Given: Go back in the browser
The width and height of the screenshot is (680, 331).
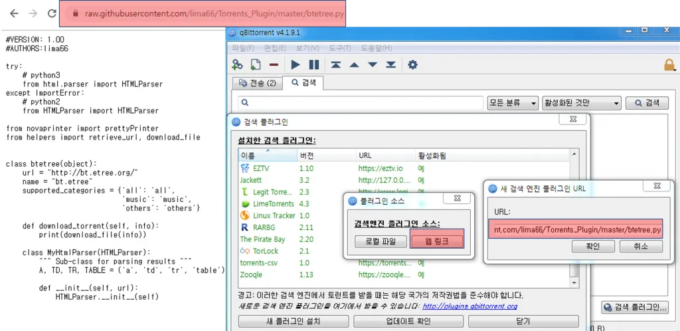Looking at the screenshot, I should click(14, 13).
